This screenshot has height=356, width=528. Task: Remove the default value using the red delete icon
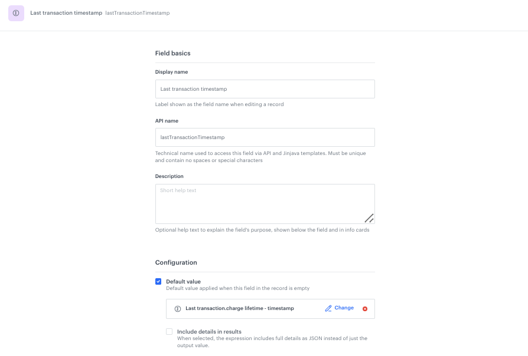pos(365,308)
